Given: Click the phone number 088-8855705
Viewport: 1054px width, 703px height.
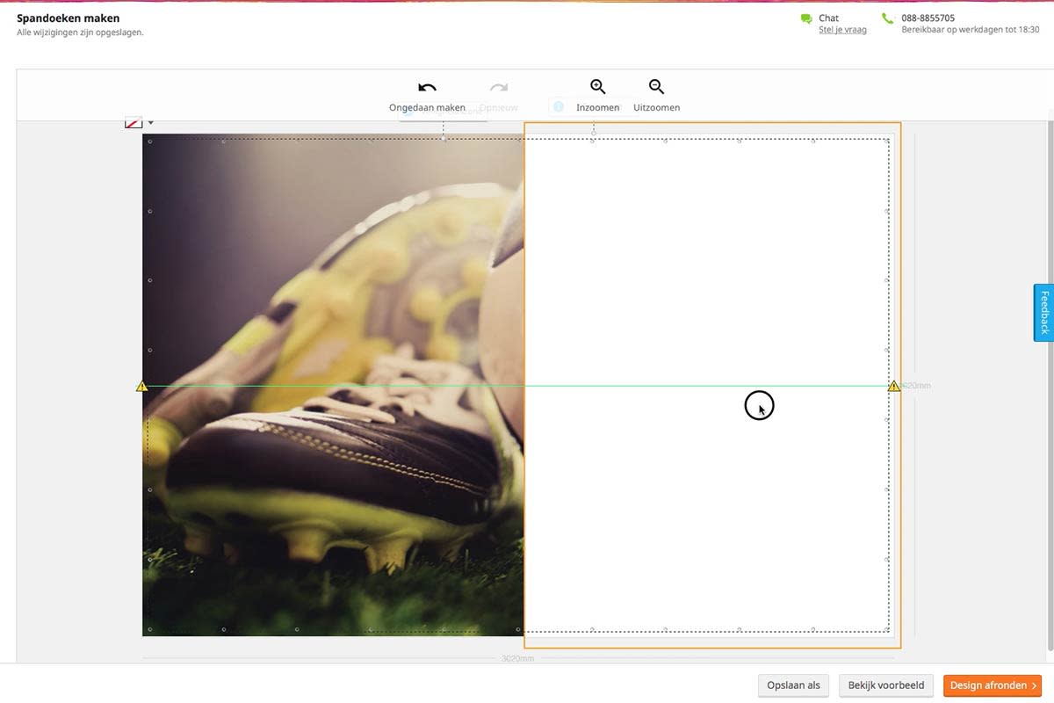Looking at the screenshot, I should click(x=928, y=18).
